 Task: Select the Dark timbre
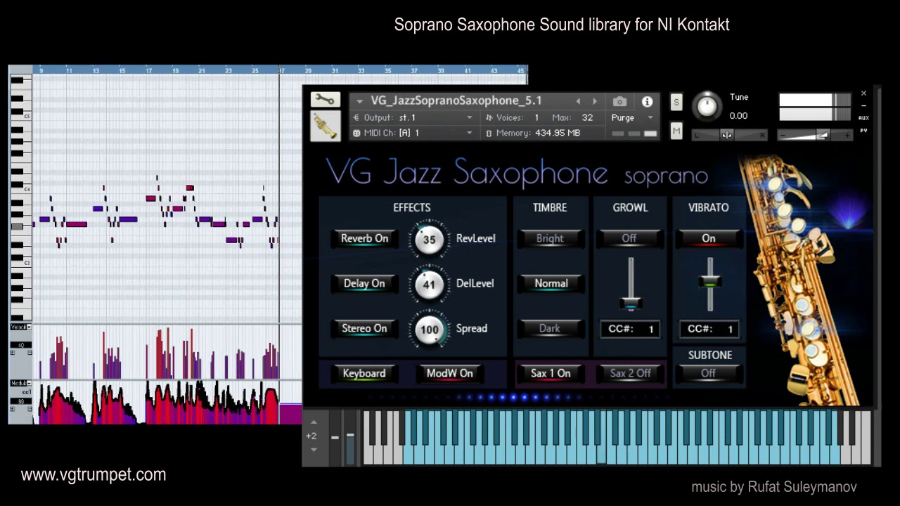click(550, 329)
